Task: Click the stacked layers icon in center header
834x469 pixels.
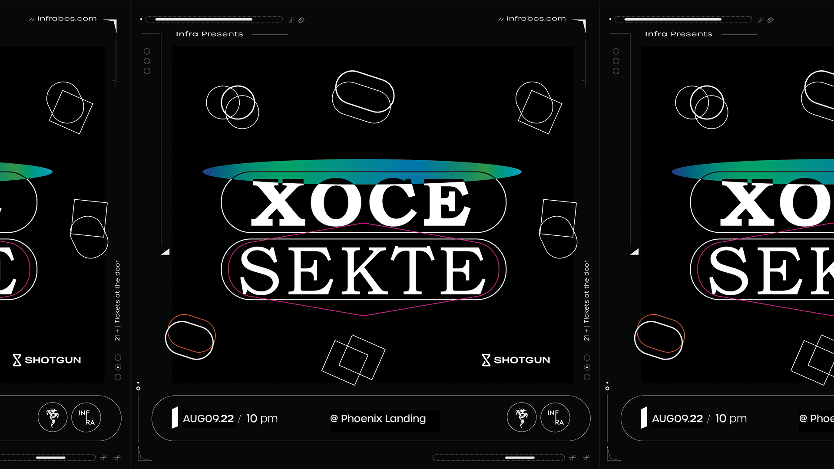Action: (x=301, y=20)
